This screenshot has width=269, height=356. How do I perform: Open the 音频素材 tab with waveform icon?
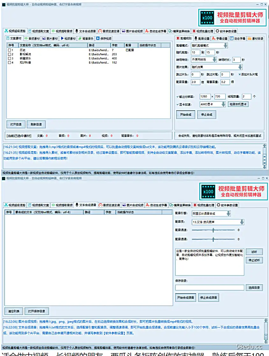(32, 39)
